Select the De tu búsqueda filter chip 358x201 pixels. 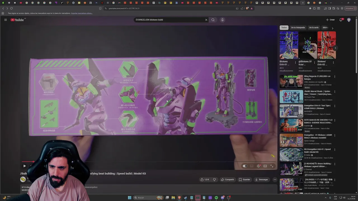click(298, 28)
